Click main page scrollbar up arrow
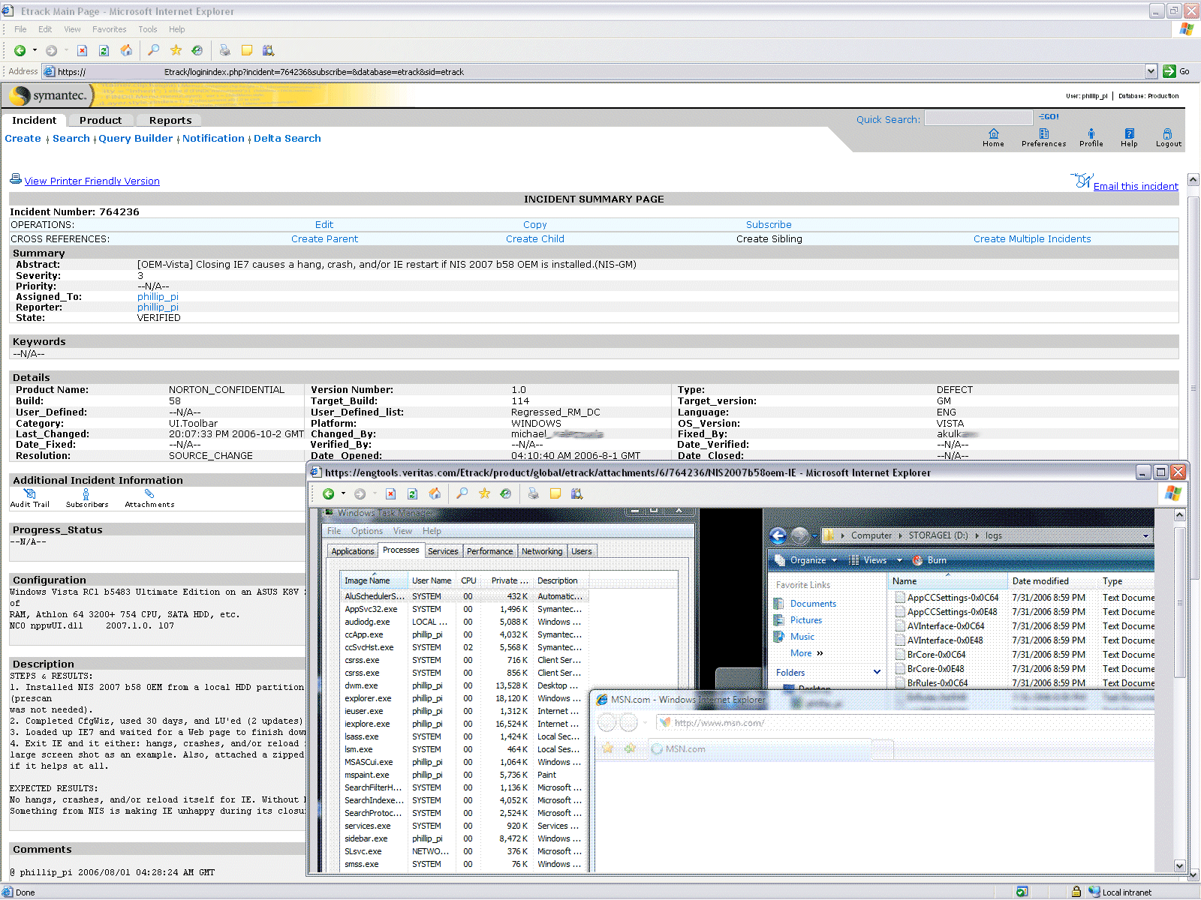 pyautogui.click(x=1193, y=180)
